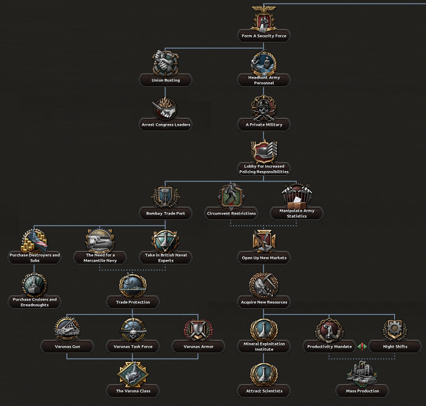
Task: Click the Productivity Mandate focus icon
Action: coord(330,330)
